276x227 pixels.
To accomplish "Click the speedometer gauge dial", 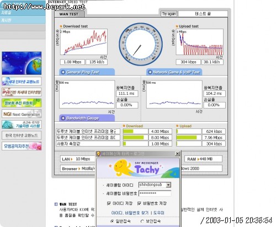I will click(x=141, y=44).
